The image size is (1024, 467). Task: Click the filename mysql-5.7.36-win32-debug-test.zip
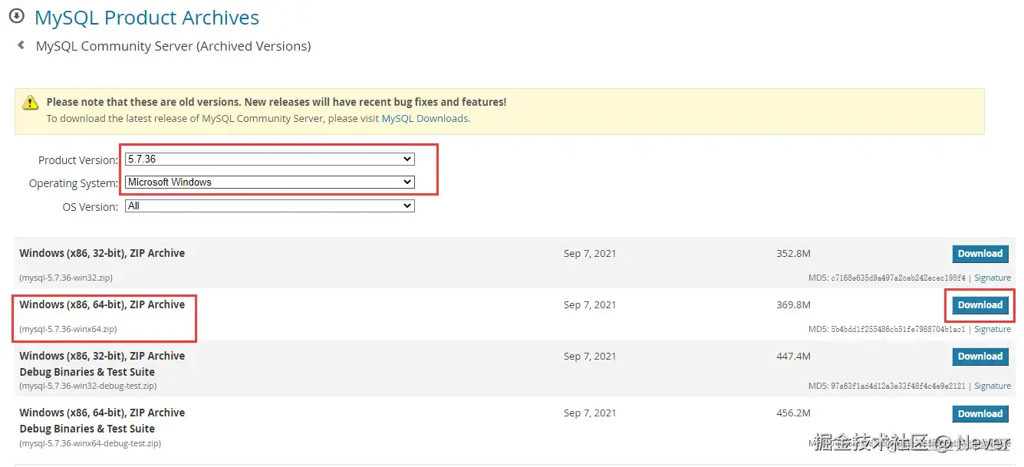click(88, 386)
